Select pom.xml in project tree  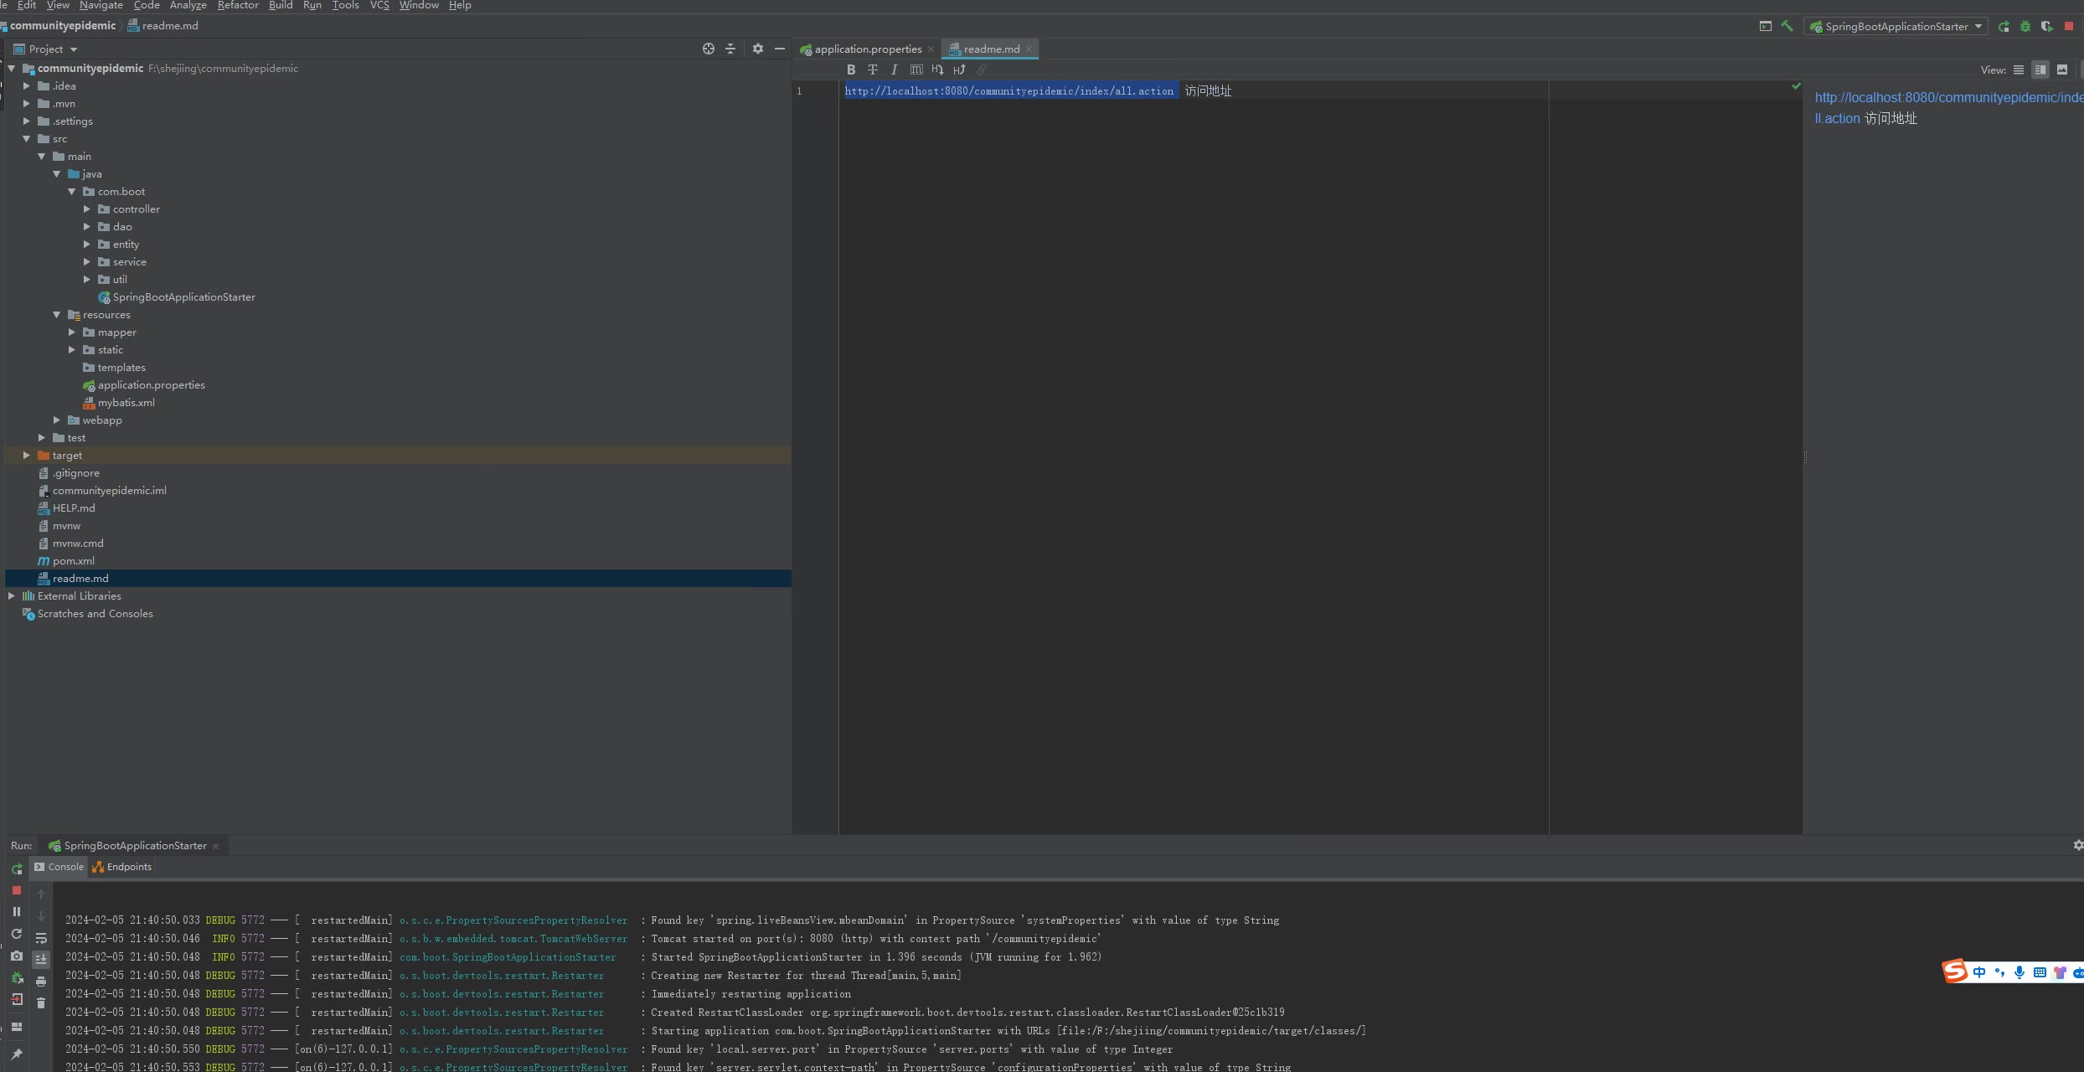click(x=73, y=561)
